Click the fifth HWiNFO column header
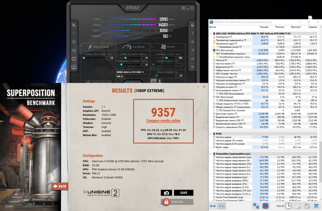 310,27
